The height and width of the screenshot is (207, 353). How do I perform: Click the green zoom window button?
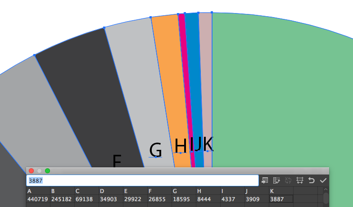click(48, 171)
